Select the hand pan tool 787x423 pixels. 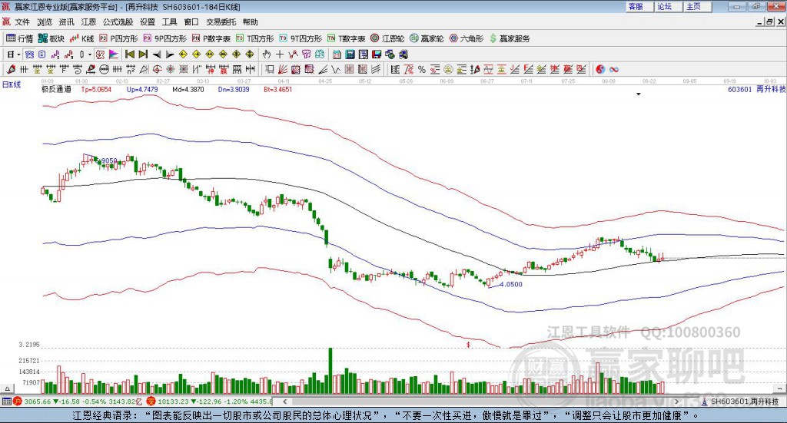click(267, 55)
